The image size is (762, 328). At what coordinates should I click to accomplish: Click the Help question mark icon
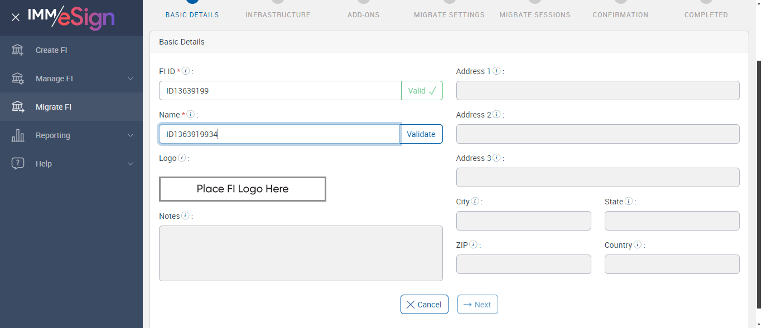[x=18, y=164]
